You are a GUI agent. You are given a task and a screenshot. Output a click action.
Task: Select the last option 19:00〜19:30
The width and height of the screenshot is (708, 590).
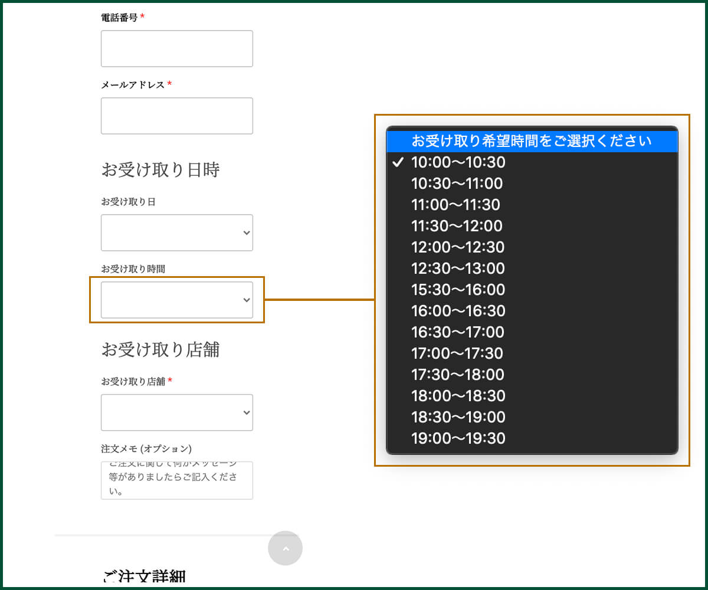tap(458, 438)
